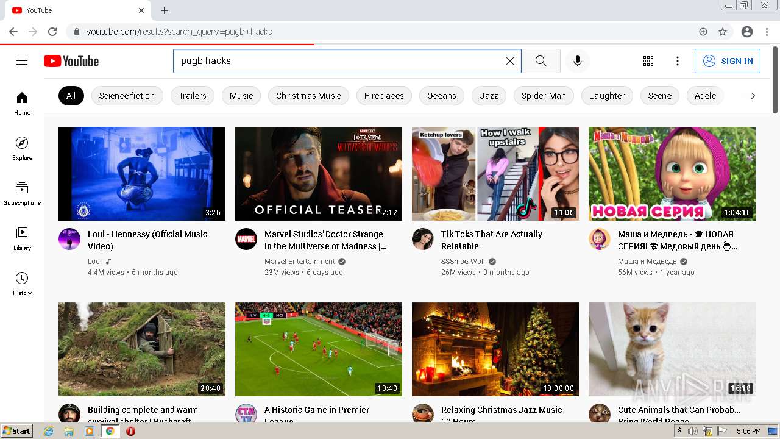Viewport: 780px width, 439px height.
Task: Start voice search with microphone icon
Action: tap(578, 61)
